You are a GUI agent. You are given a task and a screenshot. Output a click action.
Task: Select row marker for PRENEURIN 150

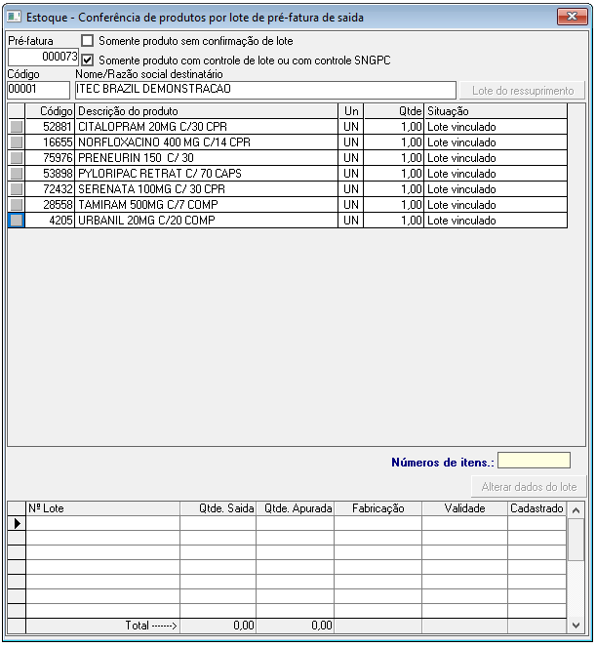pyautogui.click(x=17, y=158)
